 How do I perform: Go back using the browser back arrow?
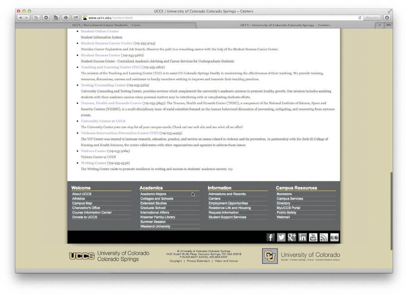20,18
